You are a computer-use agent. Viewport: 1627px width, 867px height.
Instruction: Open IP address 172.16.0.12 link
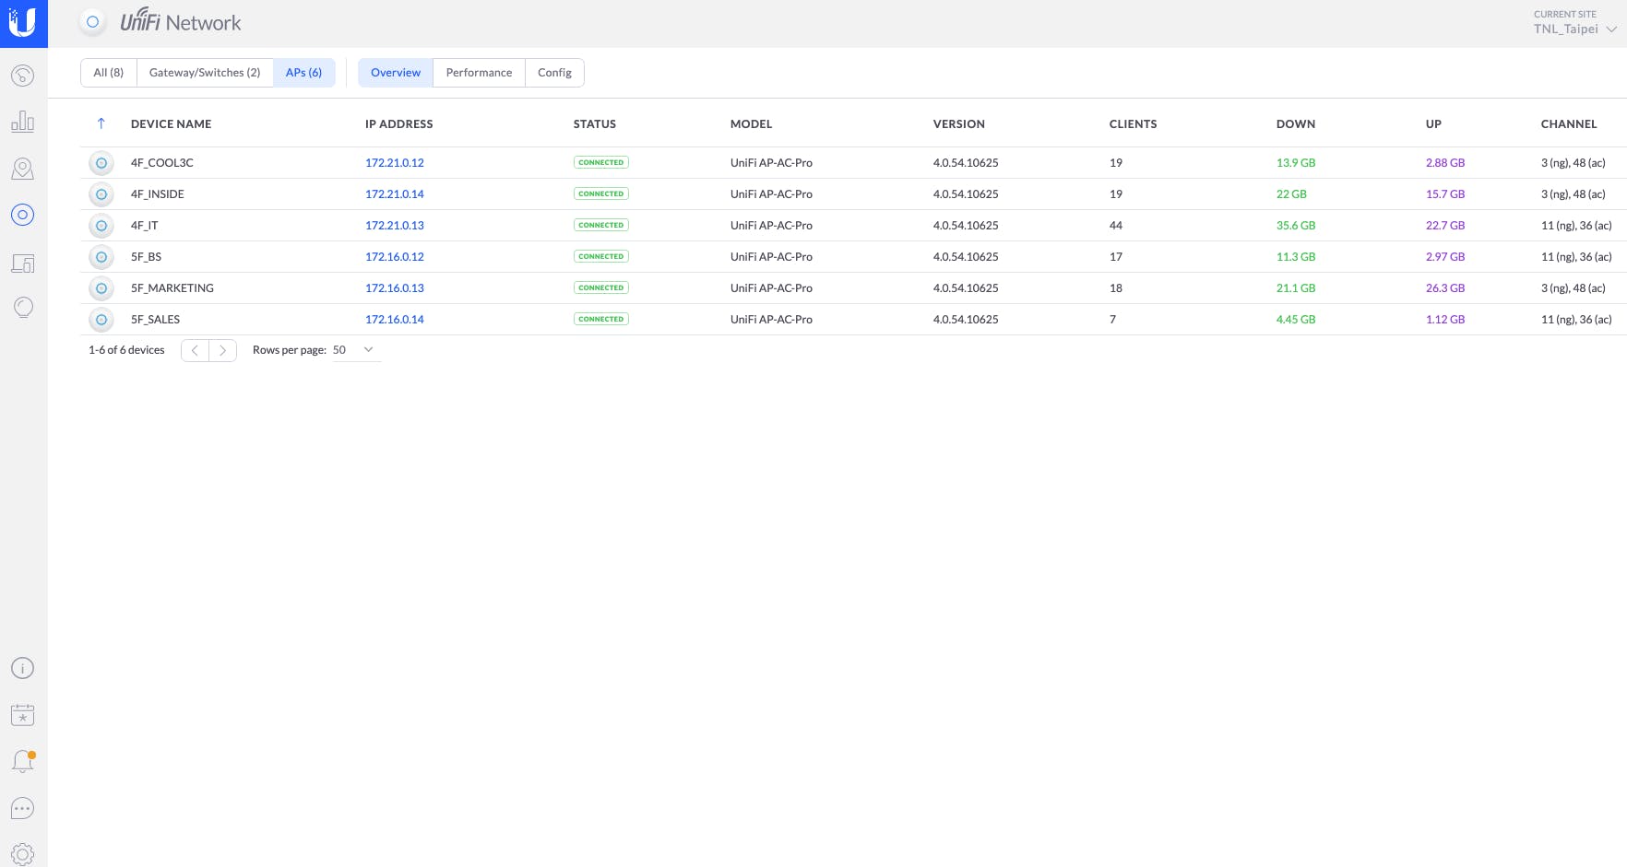(395, 257)
